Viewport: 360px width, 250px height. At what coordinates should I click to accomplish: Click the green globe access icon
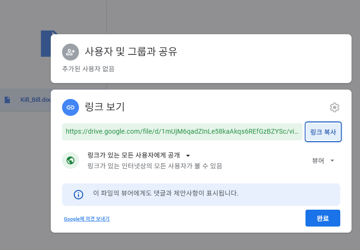coord(70,160)
